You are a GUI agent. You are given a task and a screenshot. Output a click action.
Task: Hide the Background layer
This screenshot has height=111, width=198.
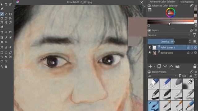[x=150, y=53]
